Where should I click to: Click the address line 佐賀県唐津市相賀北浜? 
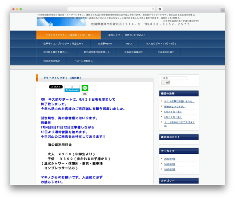[x=116, y=24]
